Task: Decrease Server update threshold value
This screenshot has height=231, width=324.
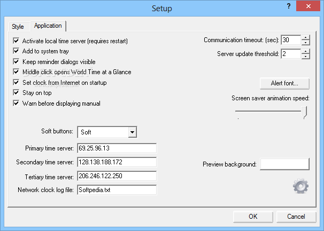Action: coord(306,57)
